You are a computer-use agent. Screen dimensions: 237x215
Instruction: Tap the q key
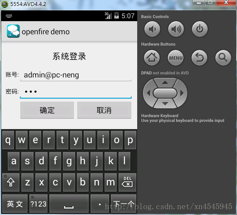pyautogui.click(x=8, y=140)
